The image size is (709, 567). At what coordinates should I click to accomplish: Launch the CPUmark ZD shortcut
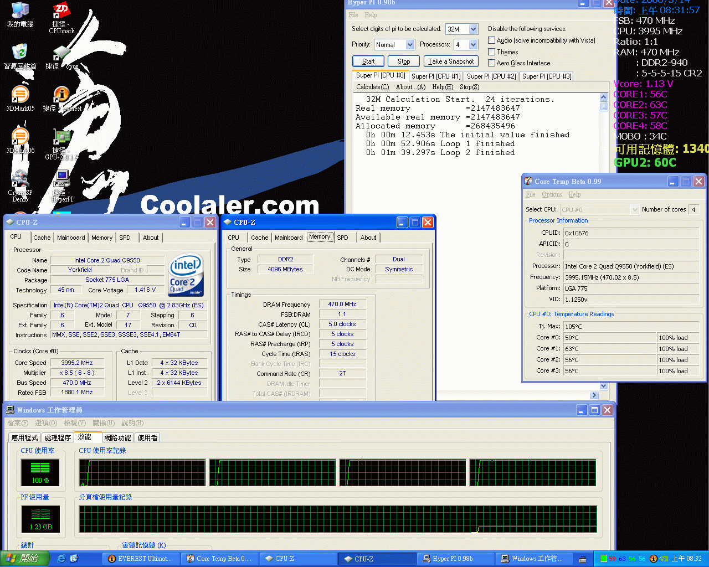(x=61, y=18)
